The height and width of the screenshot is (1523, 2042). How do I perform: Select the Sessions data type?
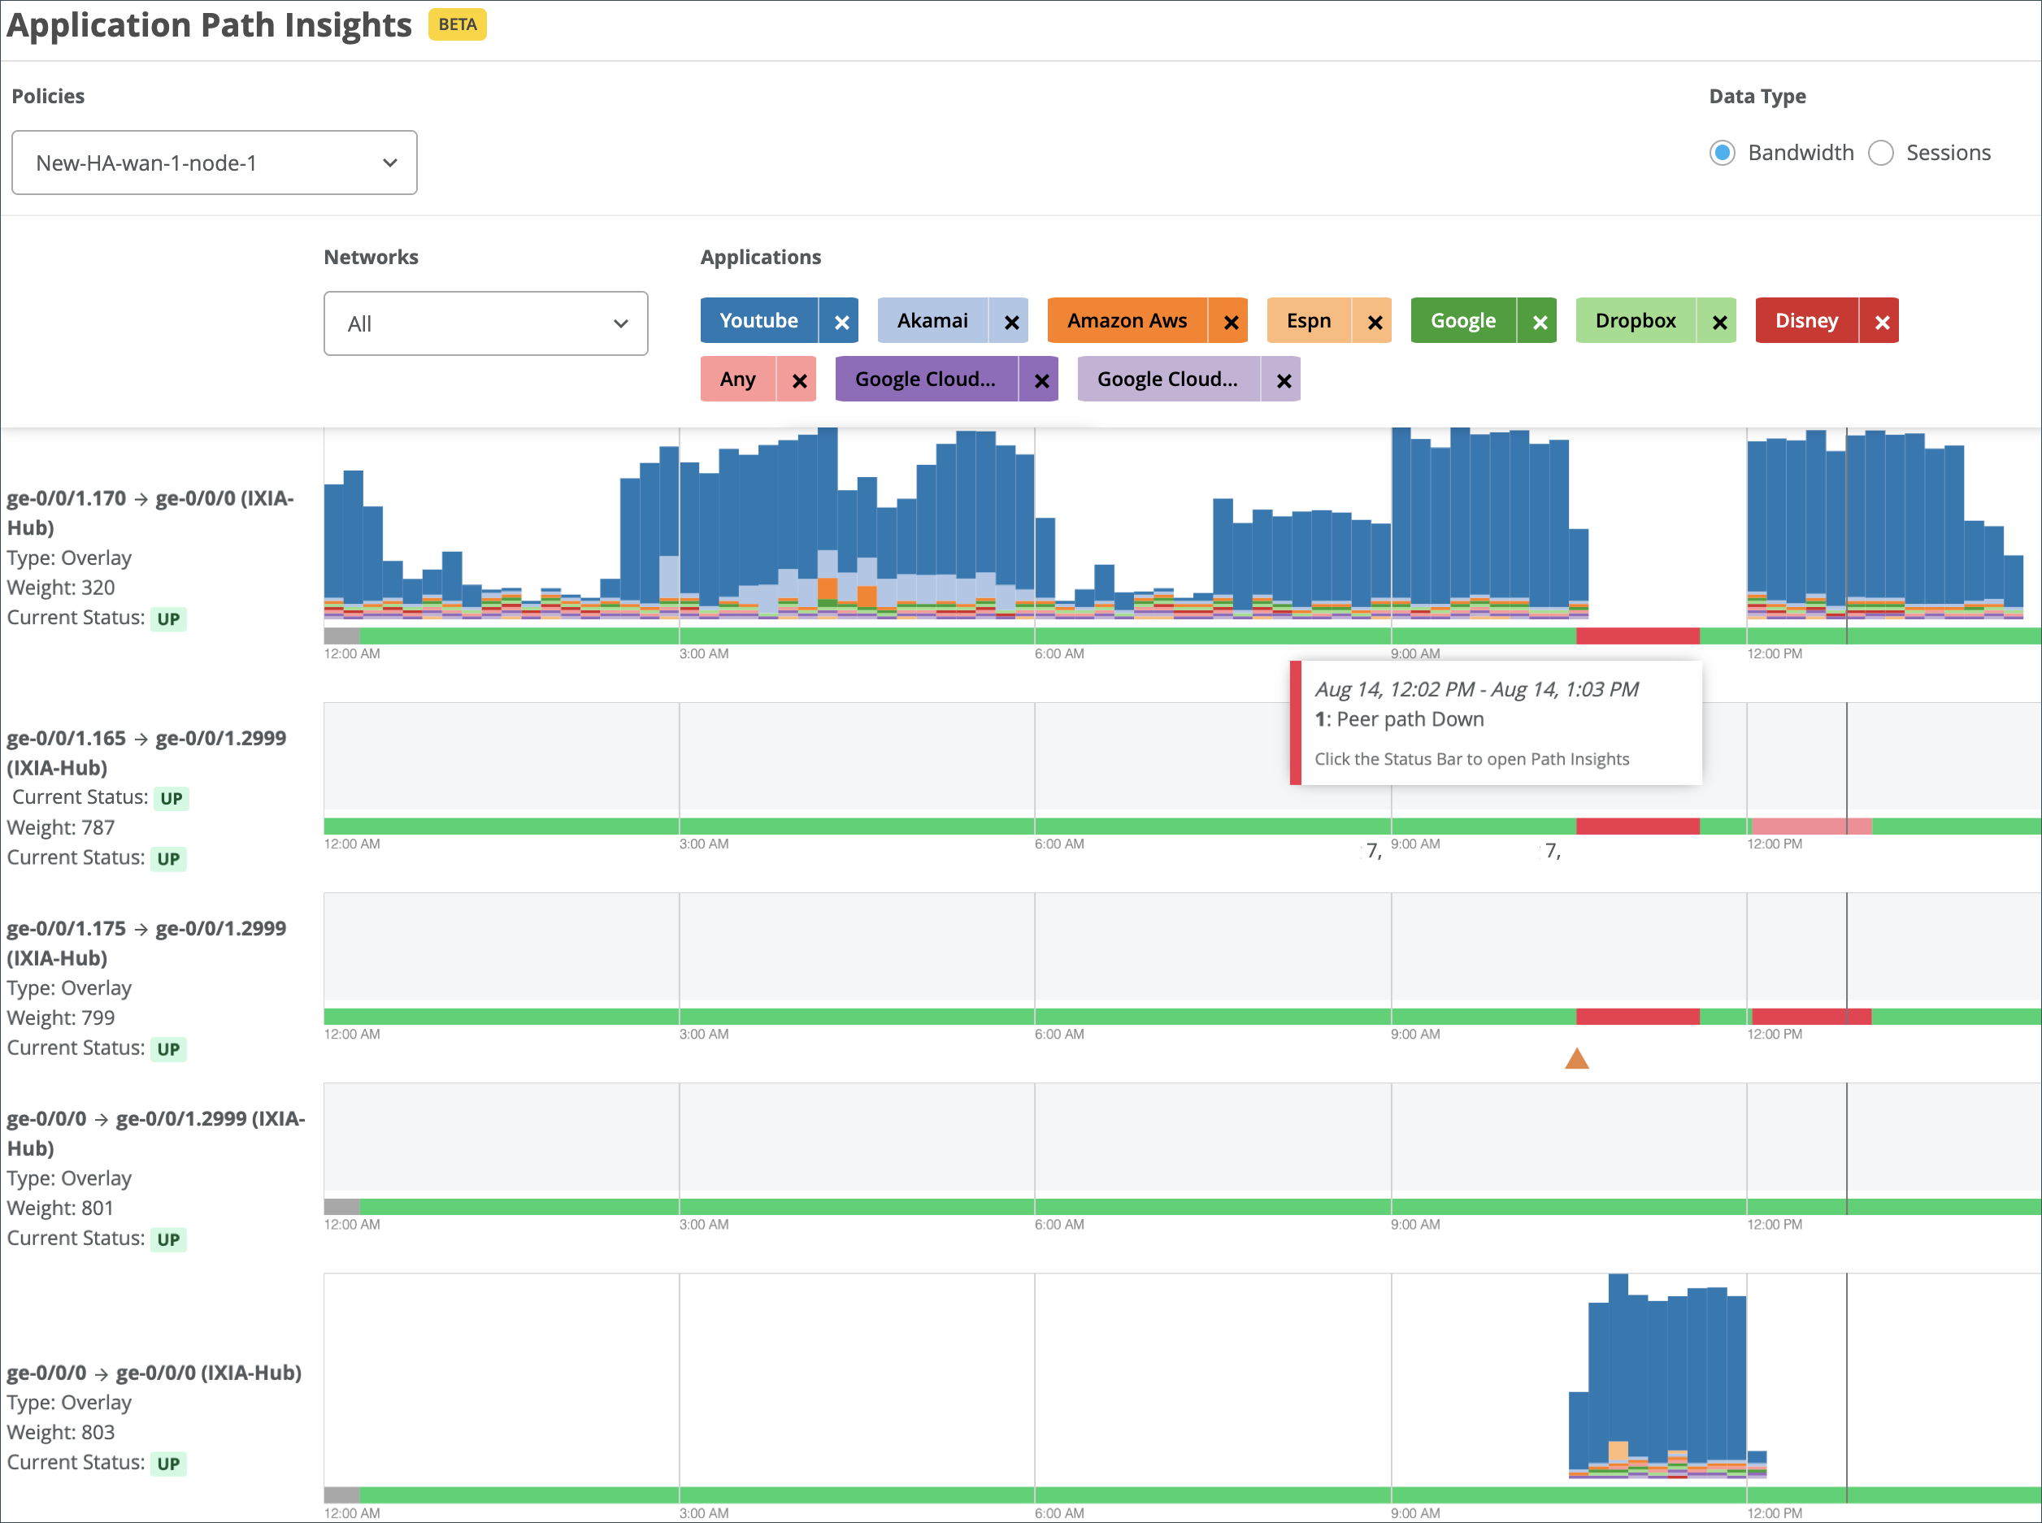point(1881,153)
